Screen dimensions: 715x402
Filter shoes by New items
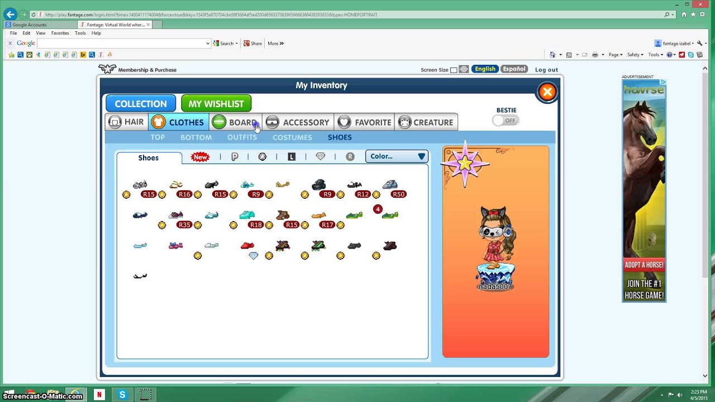200,157
